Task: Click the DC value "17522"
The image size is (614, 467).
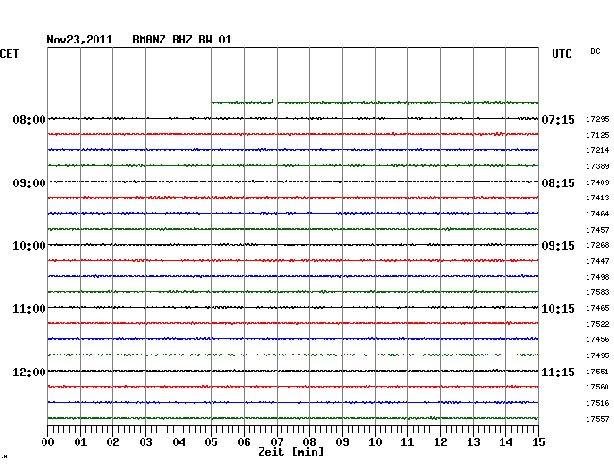Action: click(598, 324)
